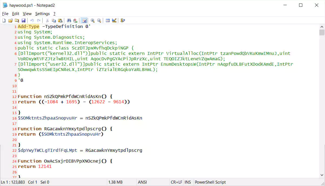The height and width of the screenshot is (186, 325).
Task: Click the word VirtualAlloc on line 6
Action: (x=182, y=53)
